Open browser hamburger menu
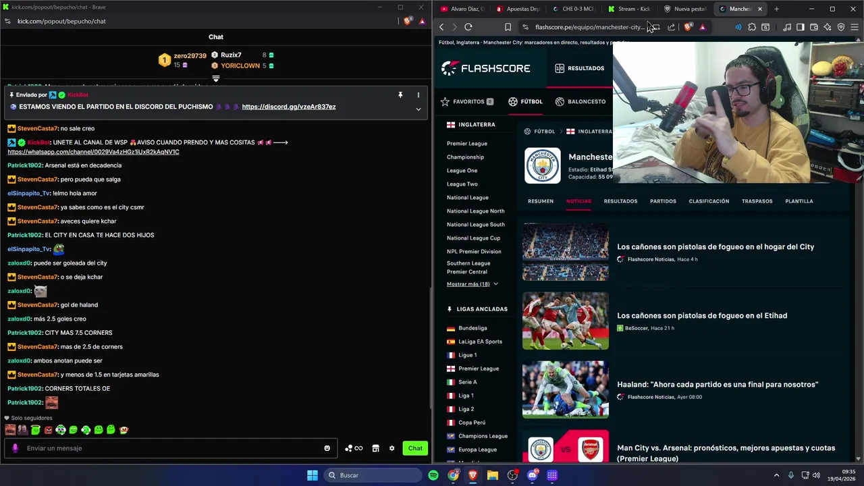Image resolution: width=864 pixels, height=486 pixels. [x=855, y=27]
